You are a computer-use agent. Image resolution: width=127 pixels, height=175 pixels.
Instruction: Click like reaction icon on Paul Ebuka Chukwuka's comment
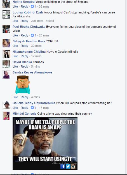click(32, 35)
